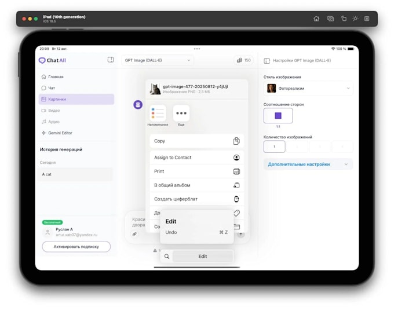
Task: Click the tag icon in share sheet
Action: pyautogui.click(x=237, y=213)
